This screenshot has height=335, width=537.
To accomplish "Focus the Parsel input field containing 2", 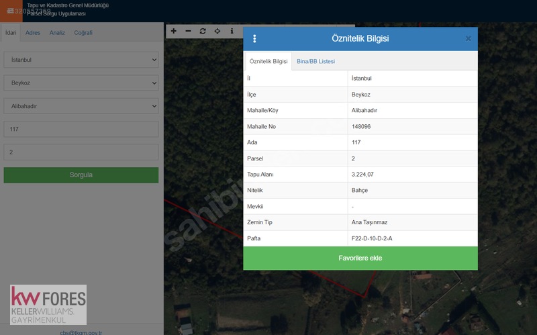I will [x=81, y=152].
